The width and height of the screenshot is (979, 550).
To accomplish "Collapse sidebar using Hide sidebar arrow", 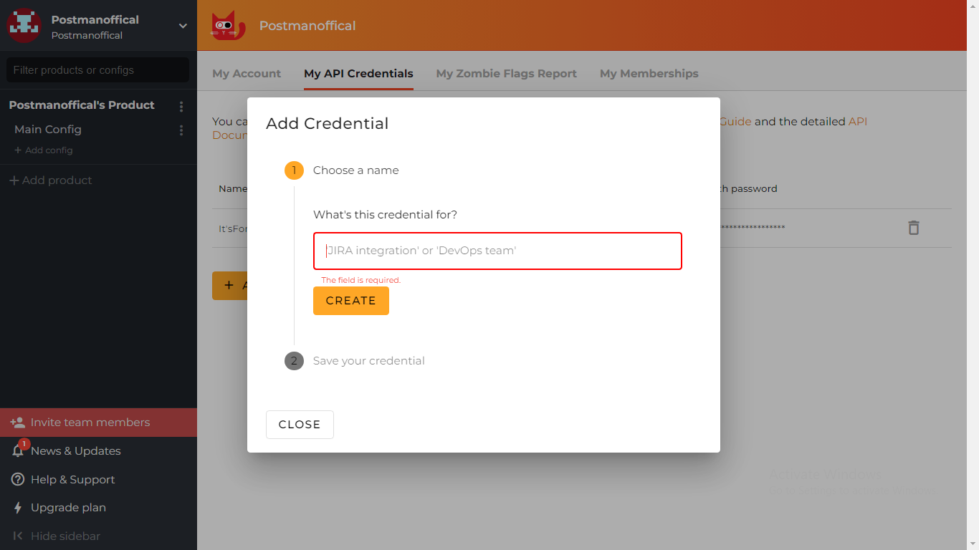I will click(18, 536).
